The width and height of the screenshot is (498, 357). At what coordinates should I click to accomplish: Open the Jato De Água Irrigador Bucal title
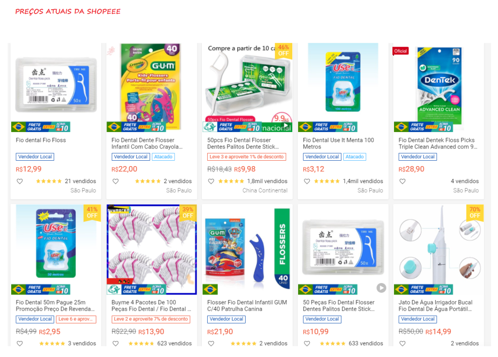coord(435,306)
